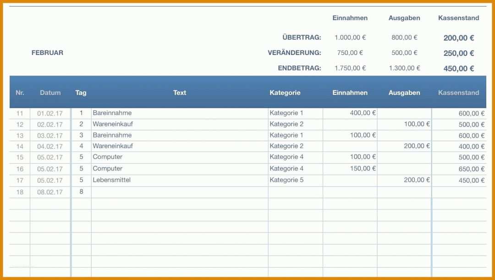The image size is (495, 280).
Task: Select the Einnahmen table column header
Action: 350,93
